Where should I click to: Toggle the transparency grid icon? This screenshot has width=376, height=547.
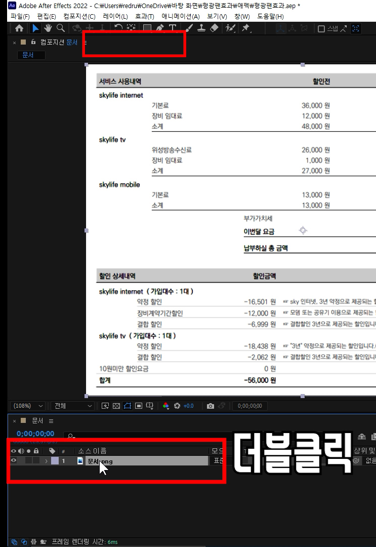click(116, 406)
